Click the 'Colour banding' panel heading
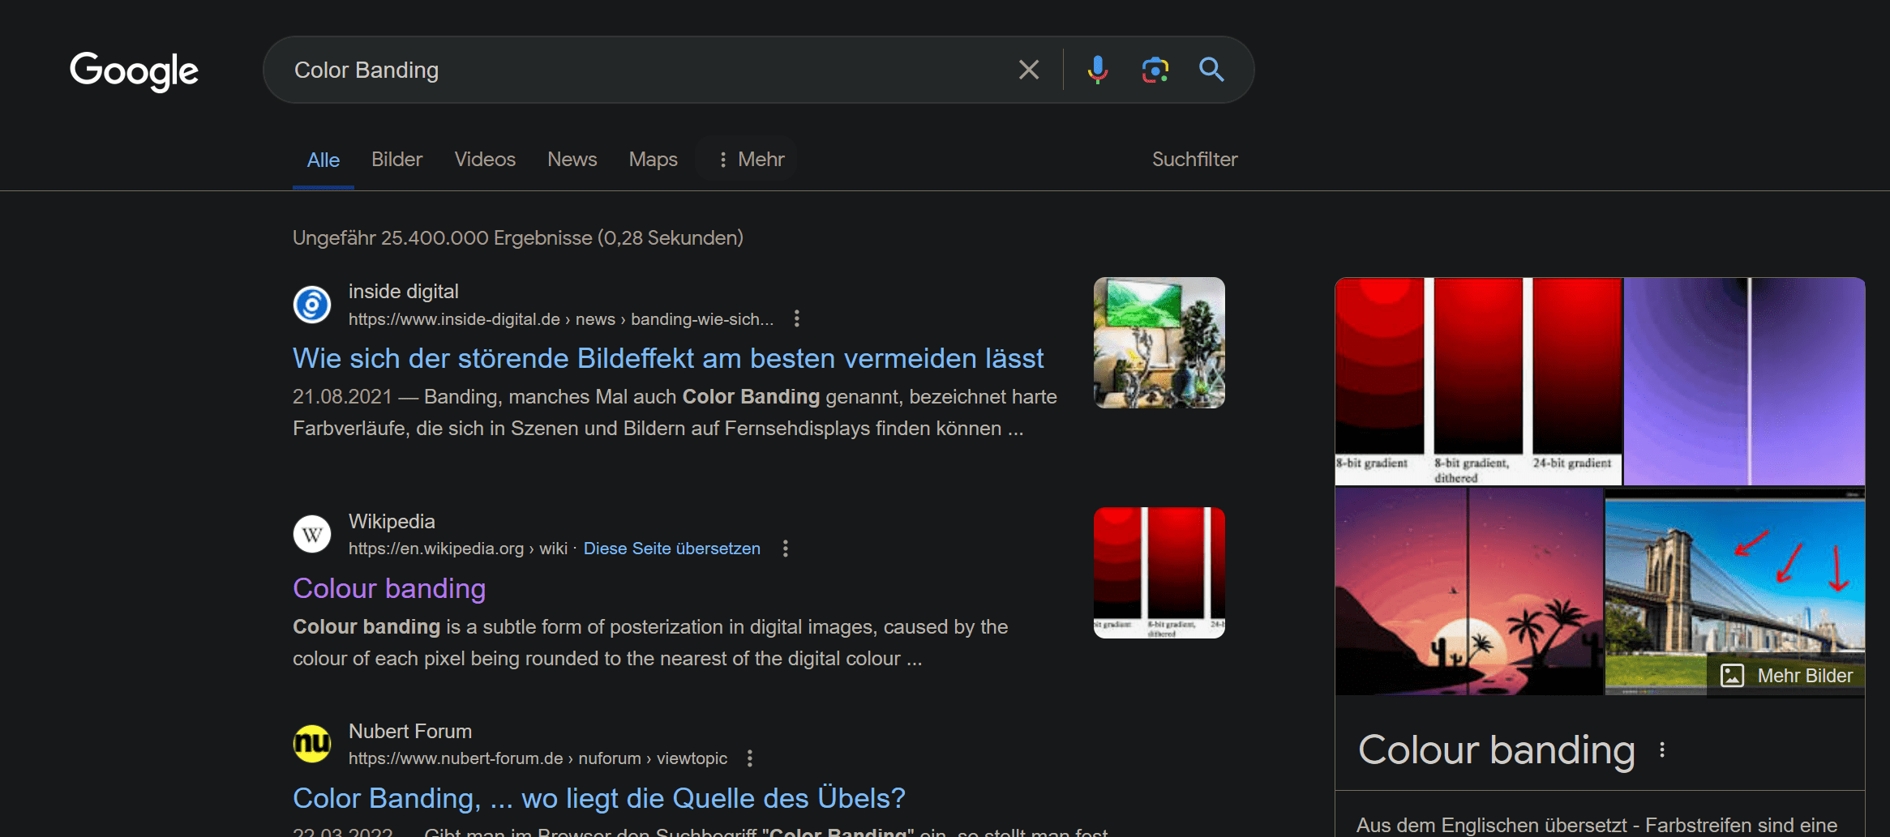Screen dimensions: 1890x837 pos(1497,749)
